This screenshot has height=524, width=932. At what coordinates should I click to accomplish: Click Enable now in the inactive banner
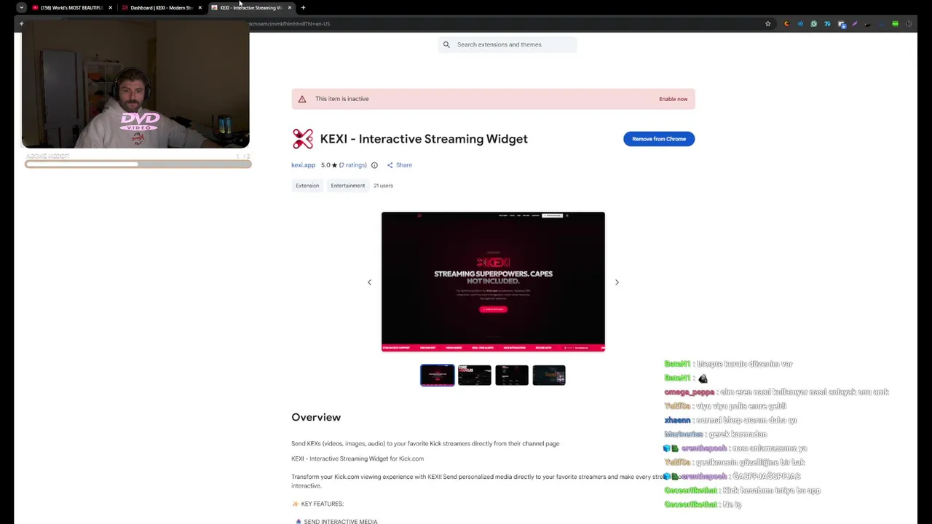pos(673,99)
